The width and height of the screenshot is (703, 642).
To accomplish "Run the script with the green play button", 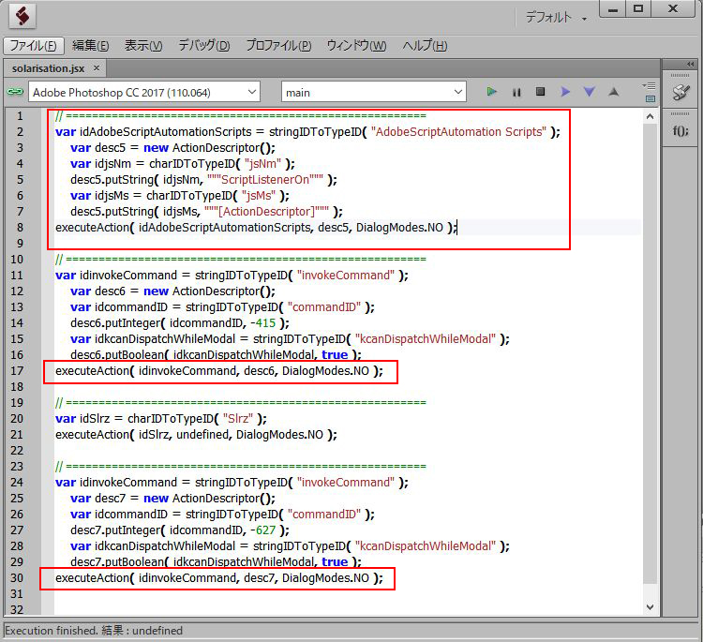I will pos(491,92).
